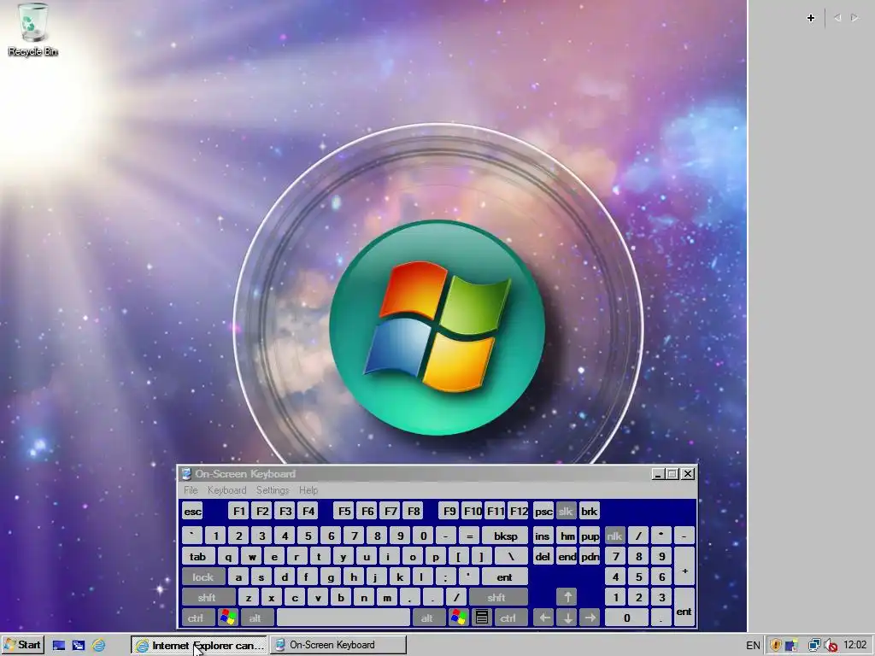Click the tab key
Screen dimensions: 875x656
point(198,557)
